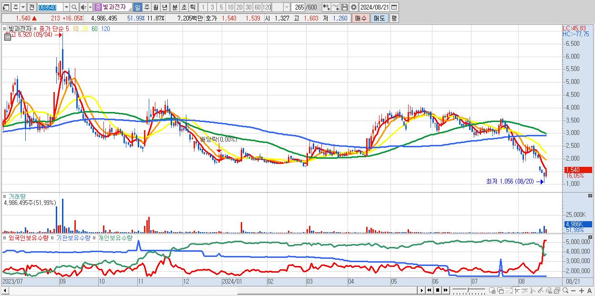Open the calendar date picker icon

point(394,7)
